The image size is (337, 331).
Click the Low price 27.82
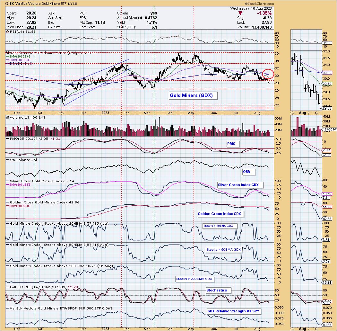32,22
